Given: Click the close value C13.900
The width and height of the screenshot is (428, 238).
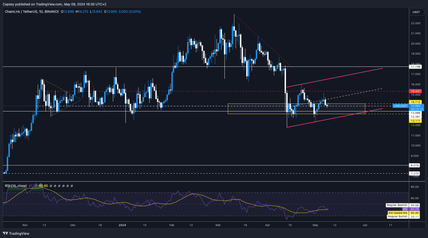Looking at the screenshot, I should tap(110, 12).
